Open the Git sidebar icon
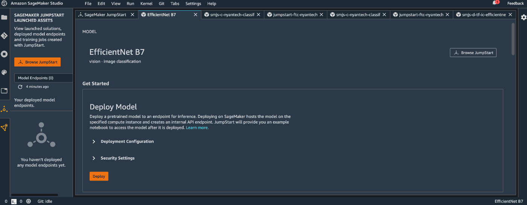Viewport: 527px width, 205px height. pos(4,36)
